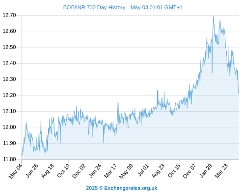Select the Oct 10 date label
The image size is (243, 196).
click(x=63, y=171)
